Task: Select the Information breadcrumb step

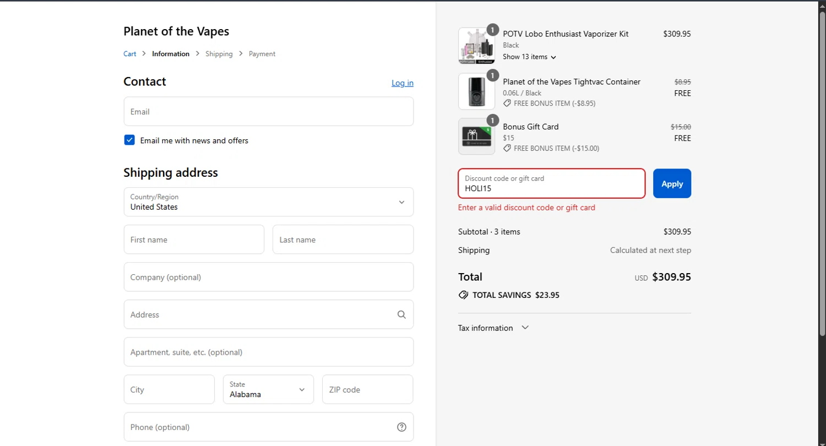Action: pos(171,54)
